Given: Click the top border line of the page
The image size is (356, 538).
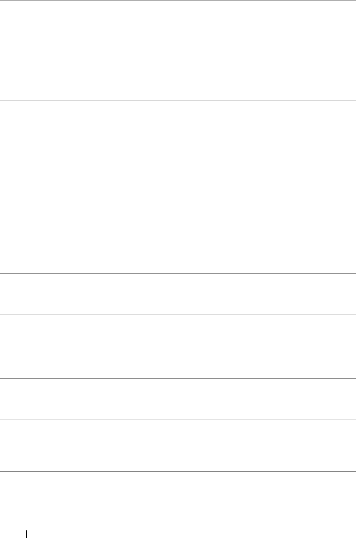Looking at the screenshot, I should tap(178, 1).
